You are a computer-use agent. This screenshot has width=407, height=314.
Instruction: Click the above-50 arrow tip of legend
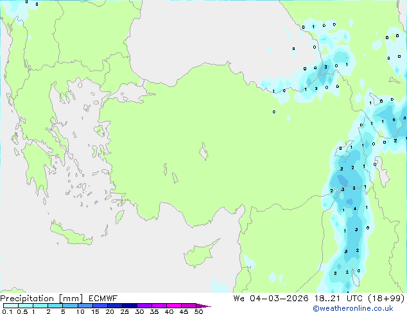203,306
